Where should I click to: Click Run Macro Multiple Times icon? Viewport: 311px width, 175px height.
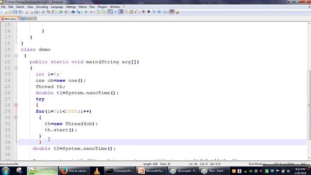click(159, 12)
